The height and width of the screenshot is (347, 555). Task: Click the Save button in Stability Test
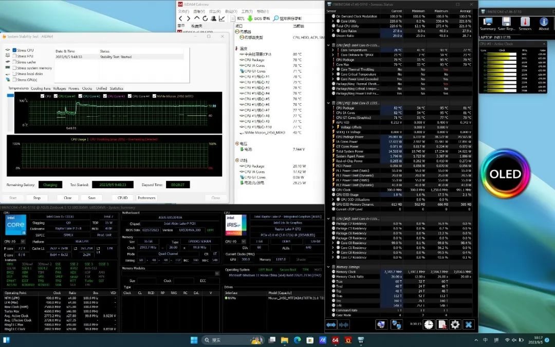click(91, 198)
